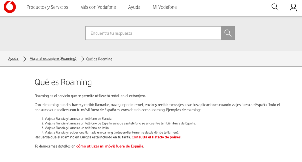Screen dimensions: 302x162
Task: Follow the Ayuda breadcrumb link
Action: (x=13, y=59)
